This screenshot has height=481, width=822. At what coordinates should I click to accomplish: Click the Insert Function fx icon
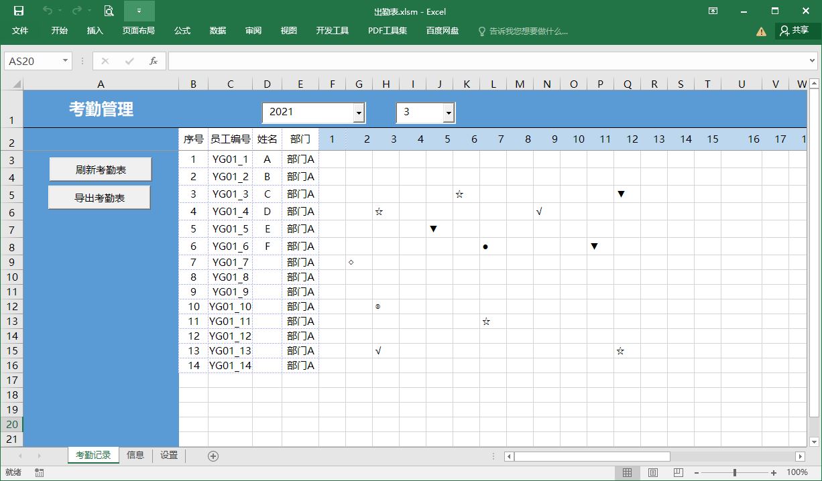tap(154, 60)
